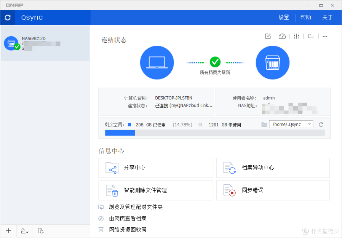Open 分享中心
Image resolution: width=342 pixels, height=238 pixels.
tap(155, 168)
